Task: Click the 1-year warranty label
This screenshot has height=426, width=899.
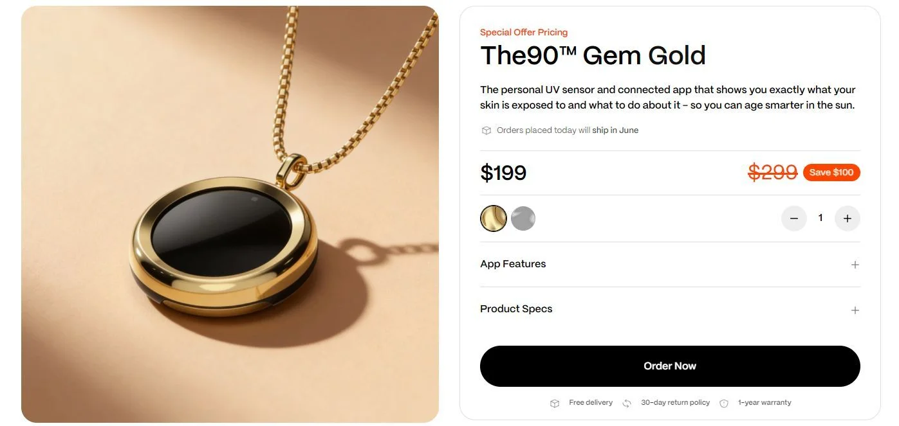Action: [x=765, y=403]
